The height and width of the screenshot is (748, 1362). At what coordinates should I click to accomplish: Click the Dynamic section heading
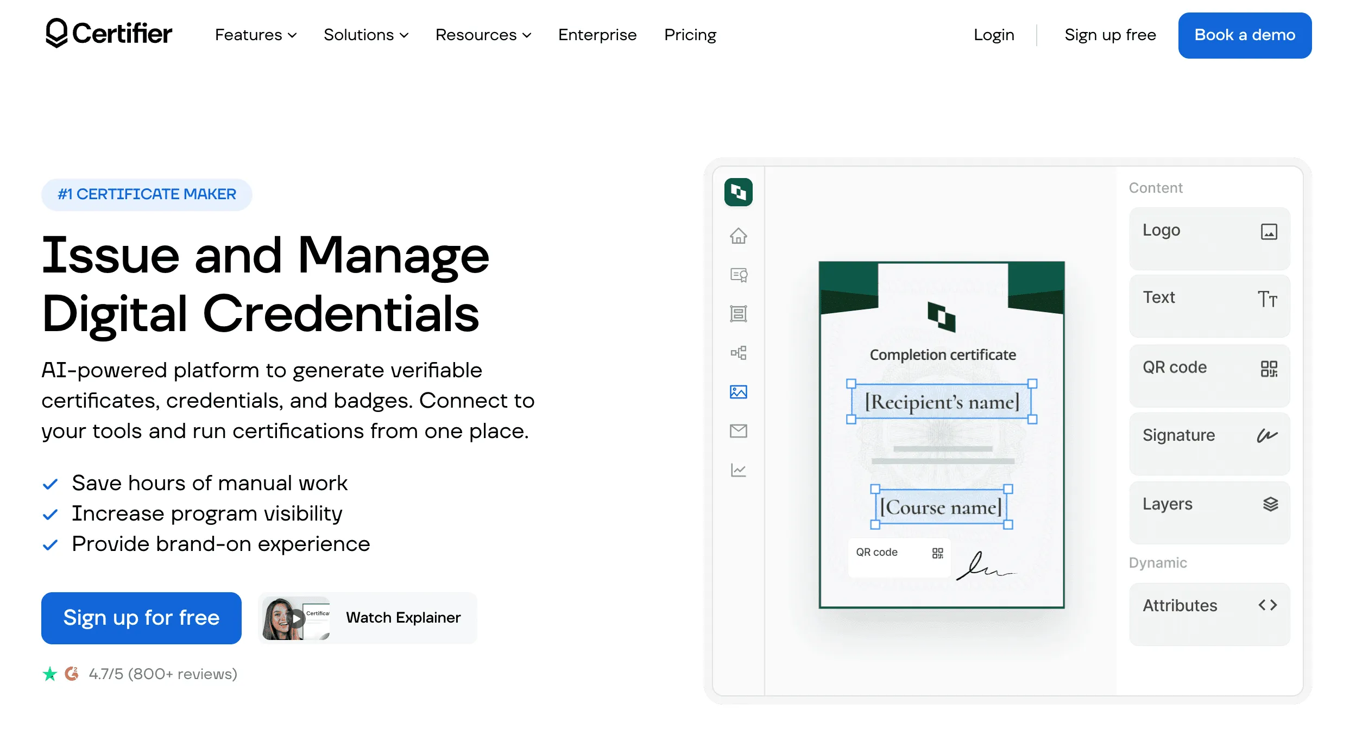click(x=1158, y=563)
